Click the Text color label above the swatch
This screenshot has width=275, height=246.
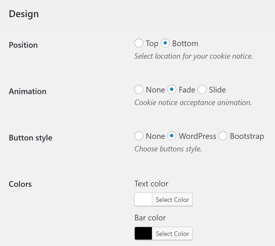click(x=151, y=184)
